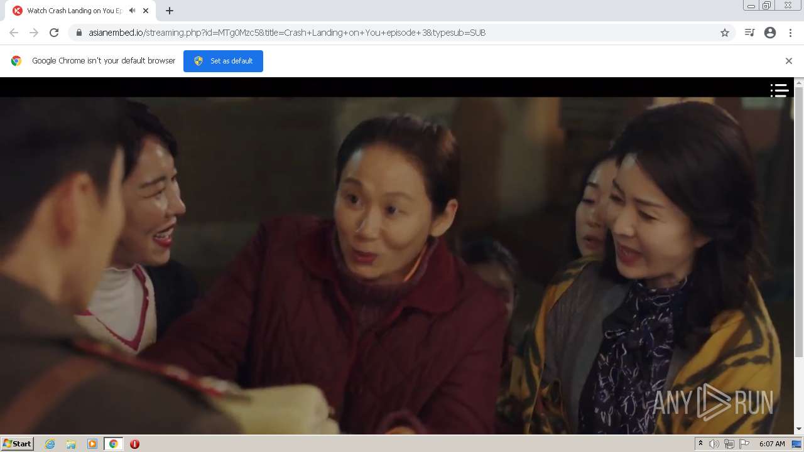Launch Internet Explorer from taskbar
Viewport: 804px width, 452px height.
pyautogui.click(x=50, y=444)
